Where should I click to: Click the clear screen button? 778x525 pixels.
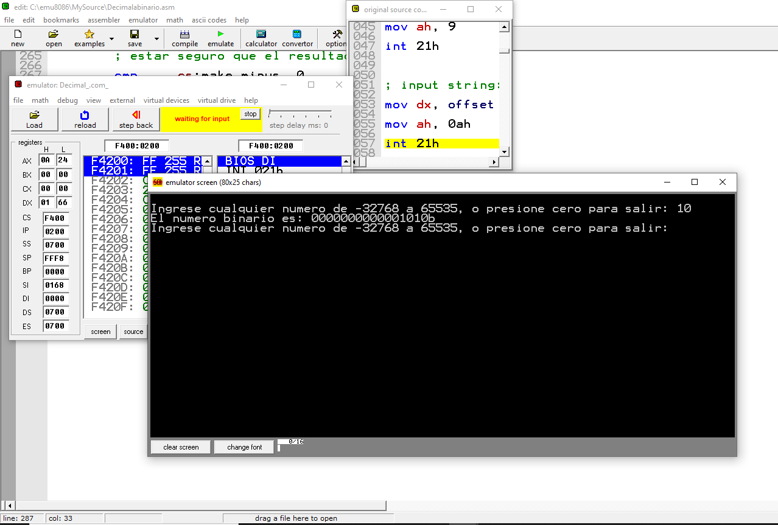point(181,447)
